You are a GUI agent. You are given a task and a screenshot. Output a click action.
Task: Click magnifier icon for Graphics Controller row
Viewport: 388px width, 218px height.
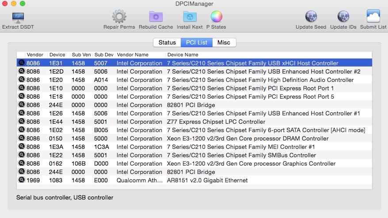pos(22,163)
